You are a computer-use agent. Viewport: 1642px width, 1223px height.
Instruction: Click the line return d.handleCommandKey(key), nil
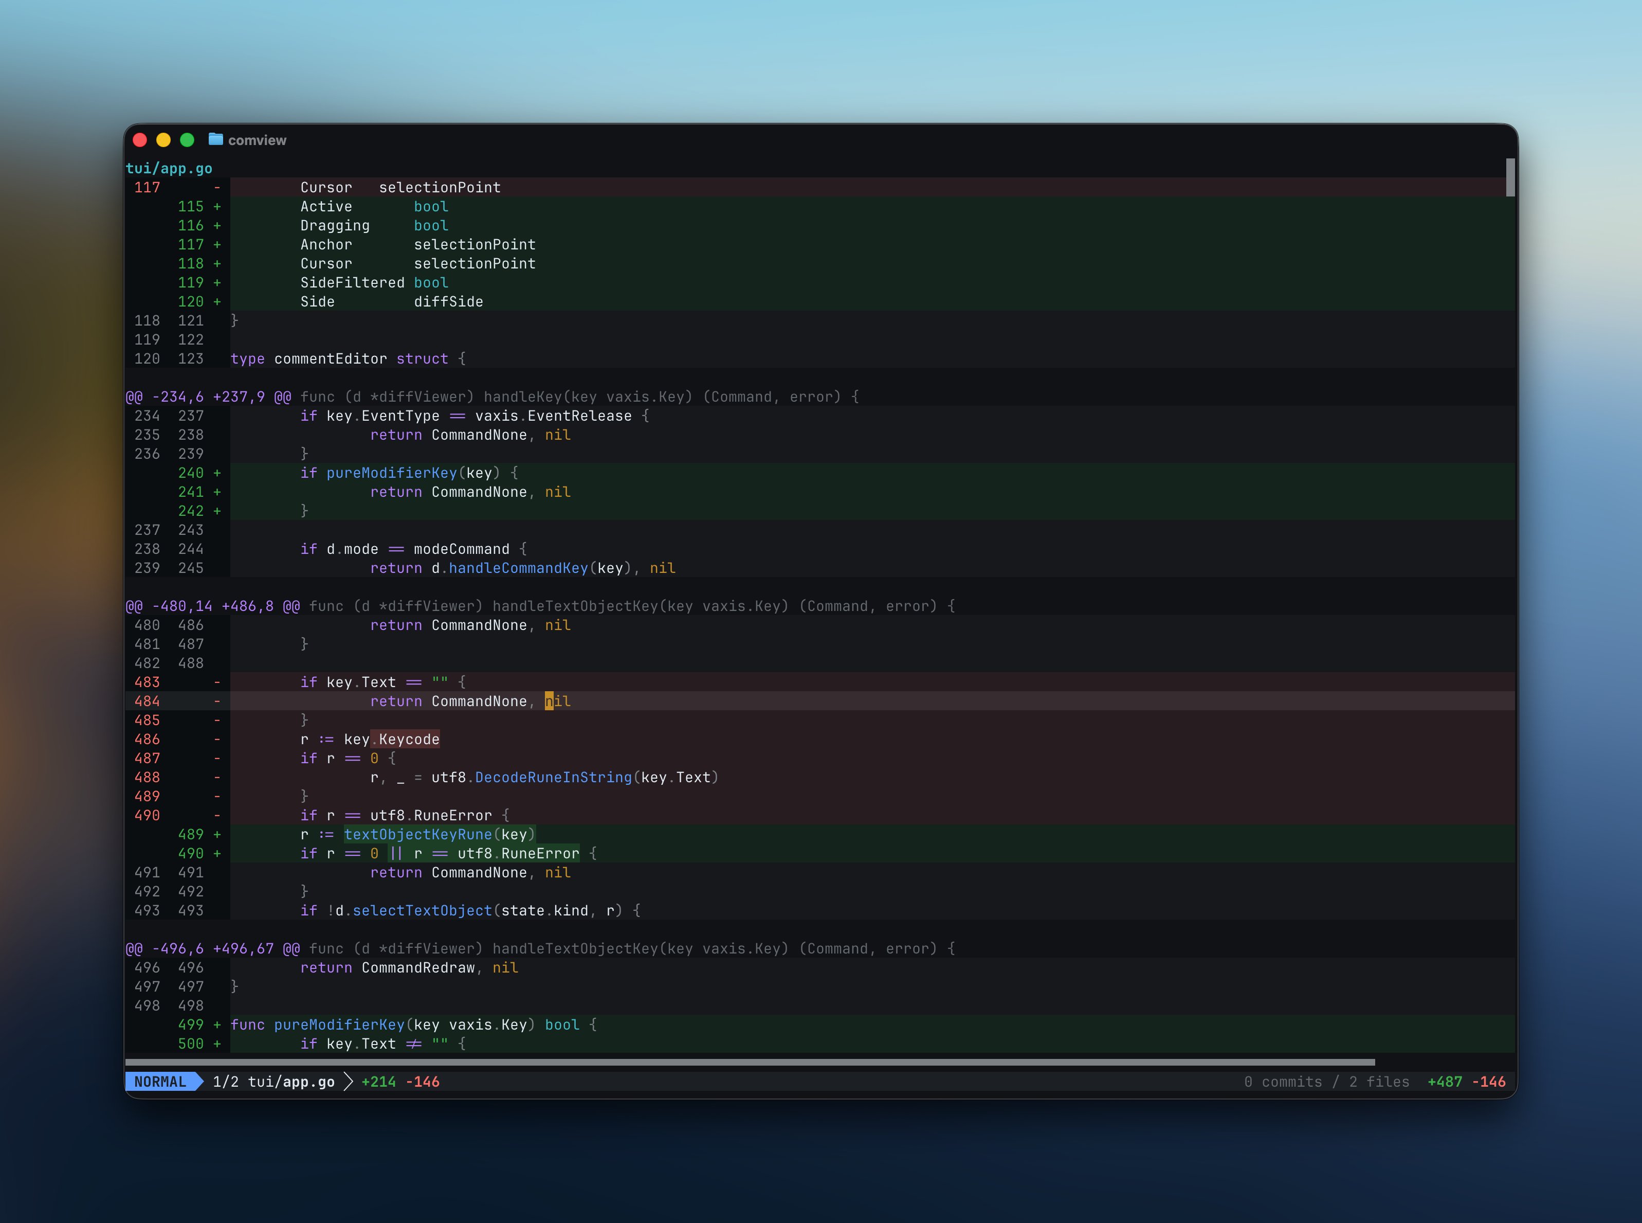[819, 568]
